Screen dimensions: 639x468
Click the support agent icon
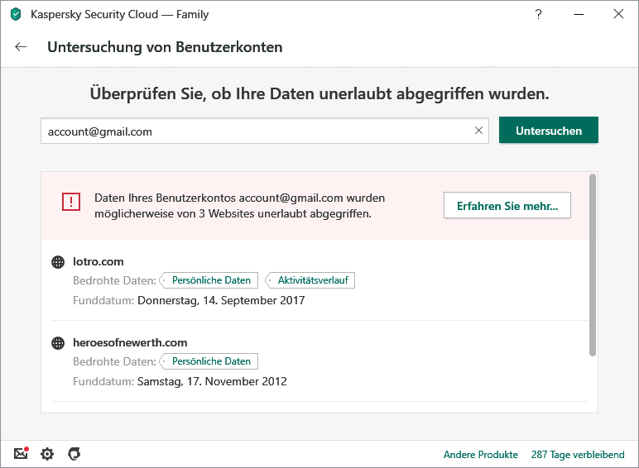click(74, 454)
